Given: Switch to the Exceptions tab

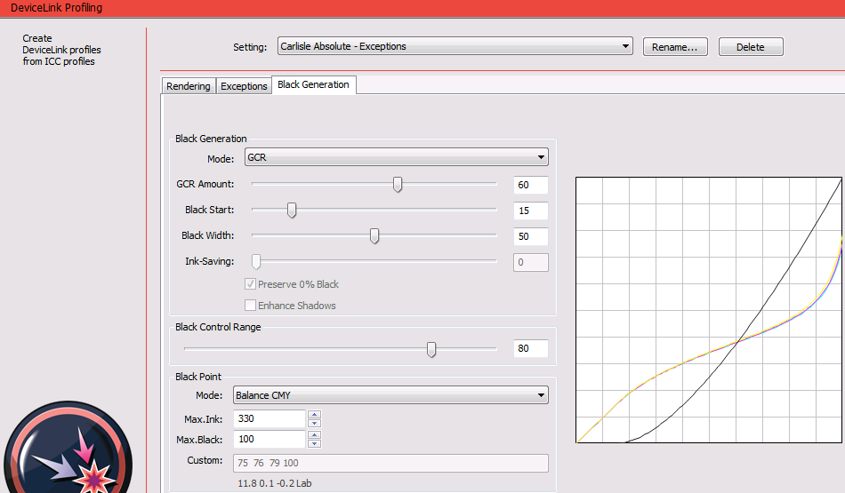Looking at the screenshot, I should click(x=244, y=86).
